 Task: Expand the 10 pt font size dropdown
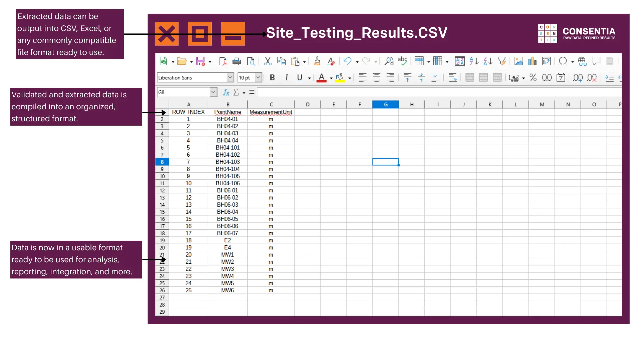(x=258, y=78)
